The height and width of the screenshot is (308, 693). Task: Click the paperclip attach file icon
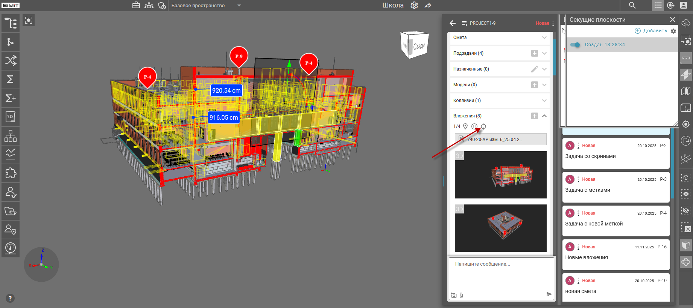461,295
